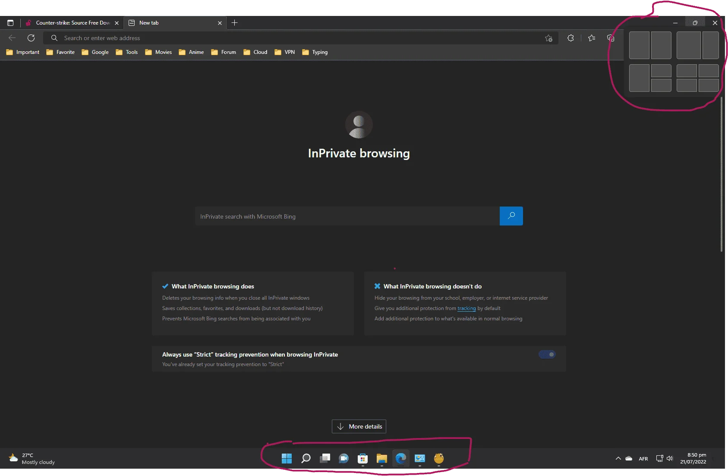
Task: Follow the tracking hyperlink
Action: point(466,308)
